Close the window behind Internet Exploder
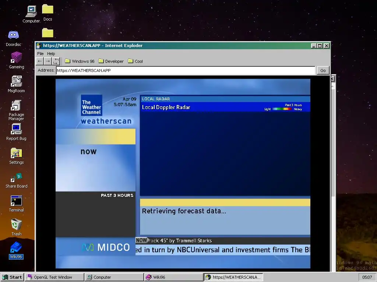Screen dimensions: 377x282 pyautogui.click(x=332, y=79)
